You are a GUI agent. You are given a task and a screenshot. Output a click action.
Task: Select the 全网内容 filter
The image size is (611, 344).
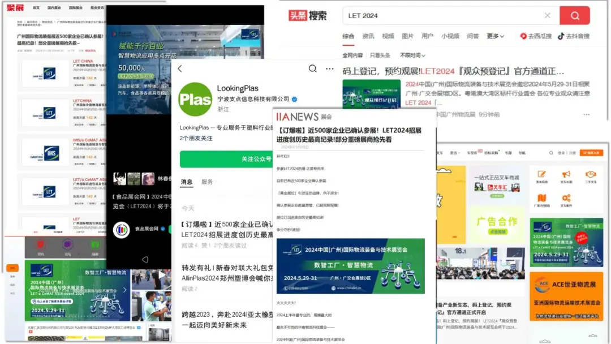pyautogui.click(x=352, y=55)
